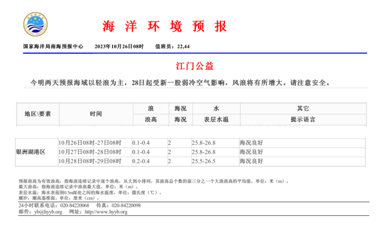Image resolution: width=388 pixels, height=227 pixels.
Task: Click the water temperature value 25.5-26.5
Action: click(204, 161)
